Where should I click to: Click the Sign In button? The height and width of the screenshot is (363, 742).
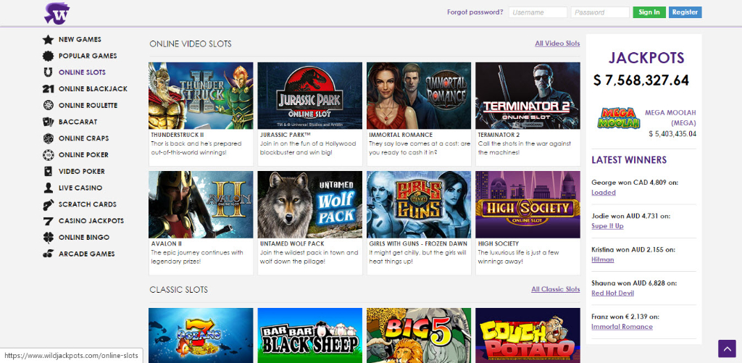[x=649, y=12]
